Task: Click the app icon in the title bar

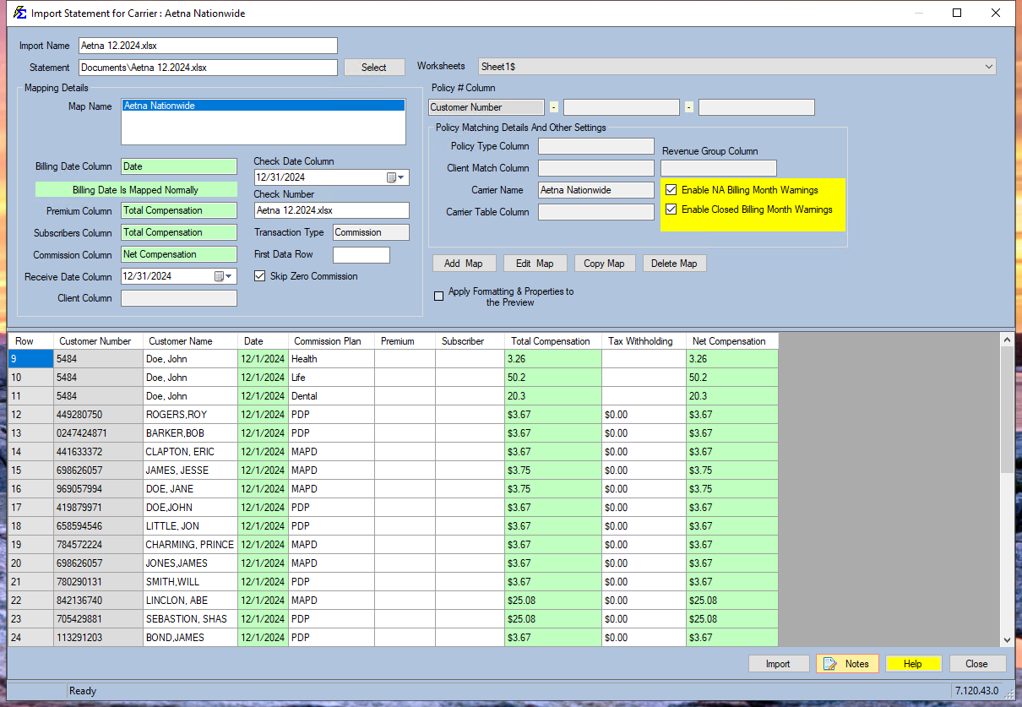Action: point(19,14)
